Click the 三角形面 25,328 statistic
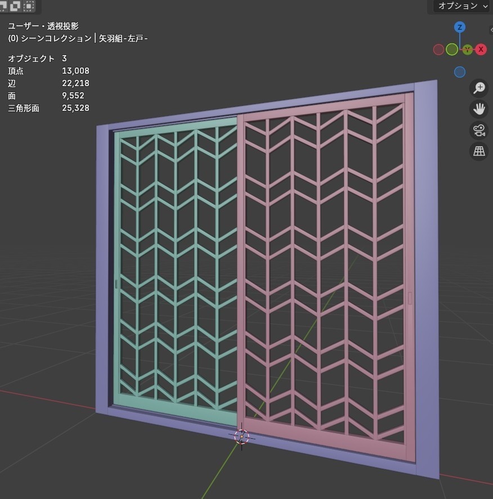The width and height of the screenshot is (493, 499). (48, 108)
